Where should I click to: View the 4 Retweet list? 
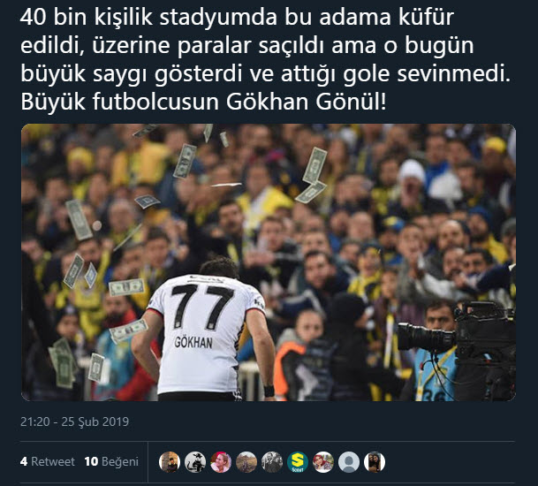coord(48,461)
